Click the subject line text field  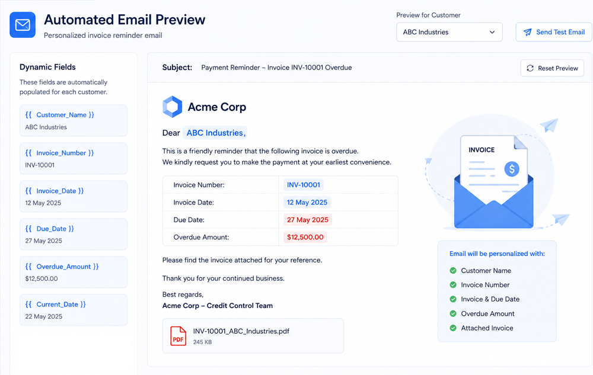[276, 68]
